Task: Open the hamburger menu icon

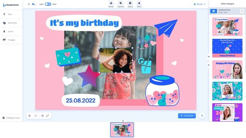Action: click(x=29, y=4)
